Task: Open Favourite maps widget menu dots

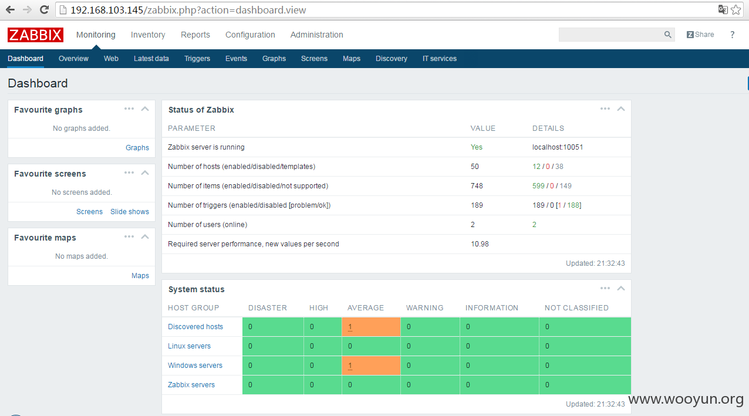Action: [x=129, y=236]
